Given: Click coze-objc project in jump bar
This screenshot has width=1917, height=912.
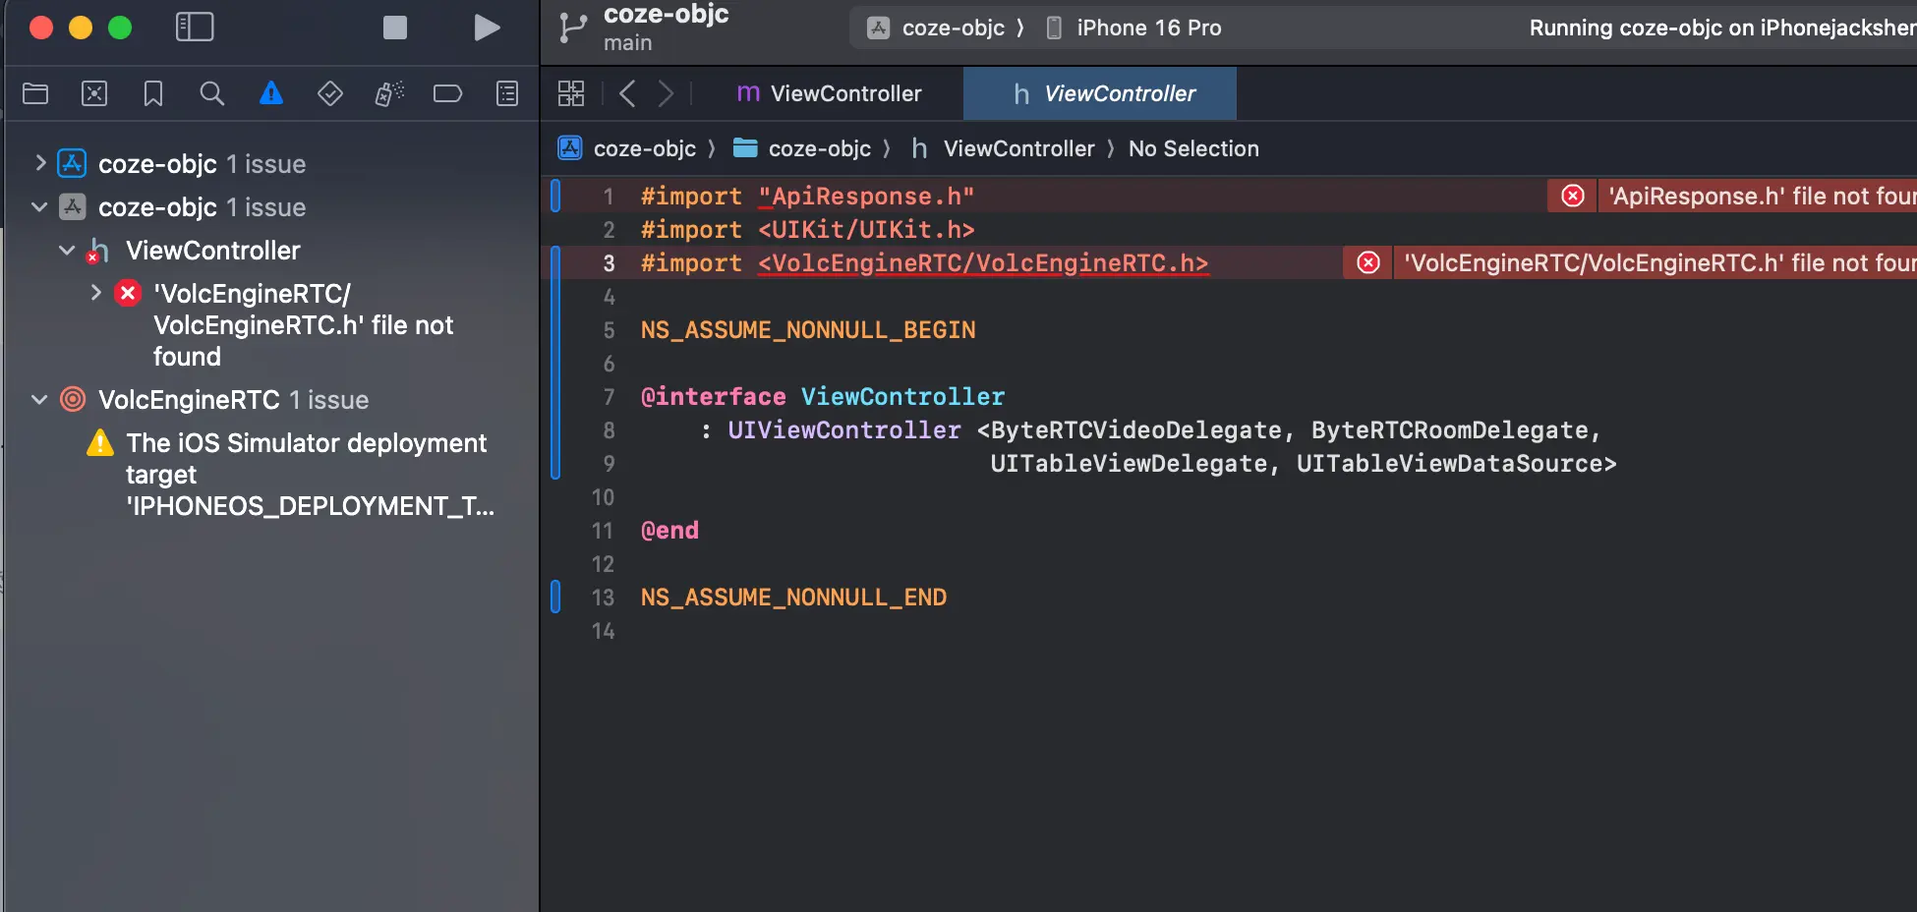Looking at the screenshot, I should 627,148.
